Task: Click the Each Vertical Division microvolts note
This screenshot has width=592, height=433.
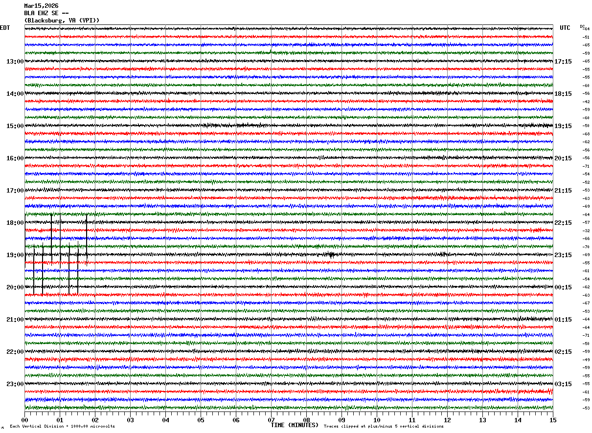Action: click(x=62, y=426)
